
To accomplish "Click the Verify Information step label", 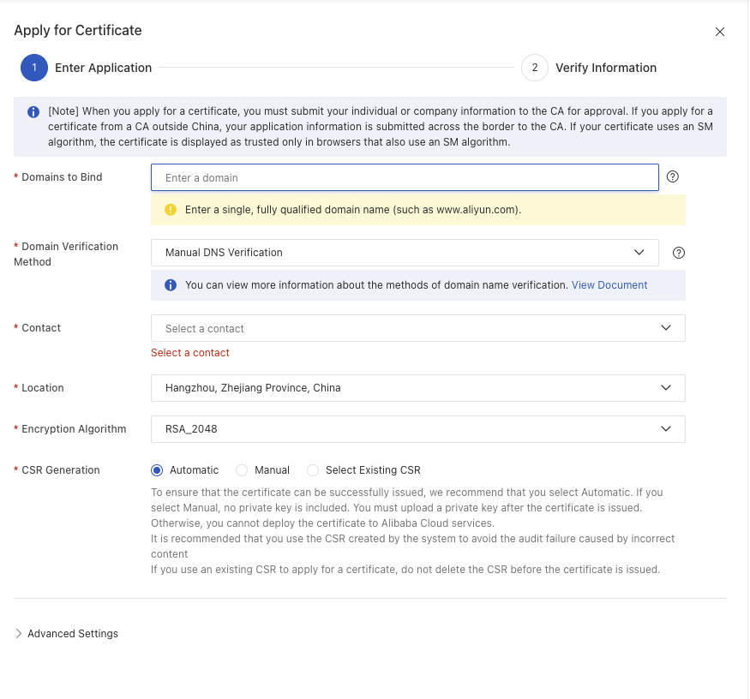I will tap(606, 68).
